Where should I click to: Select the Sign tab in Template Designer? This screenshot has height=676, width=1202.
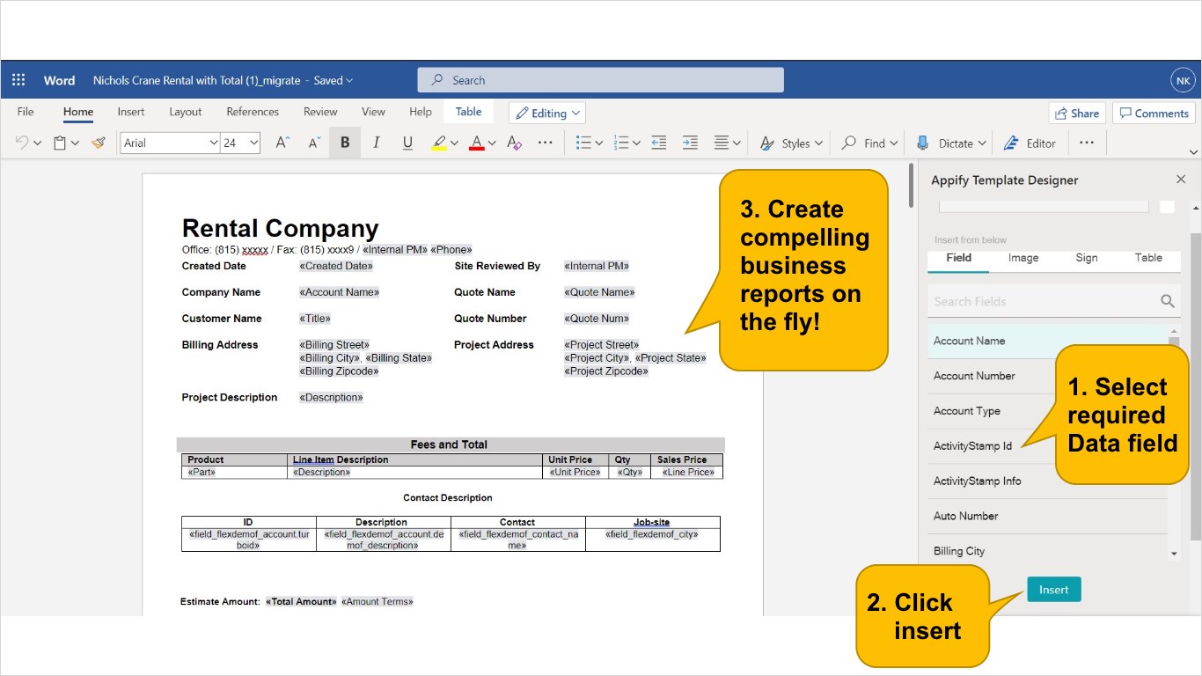pos(1087,258)
